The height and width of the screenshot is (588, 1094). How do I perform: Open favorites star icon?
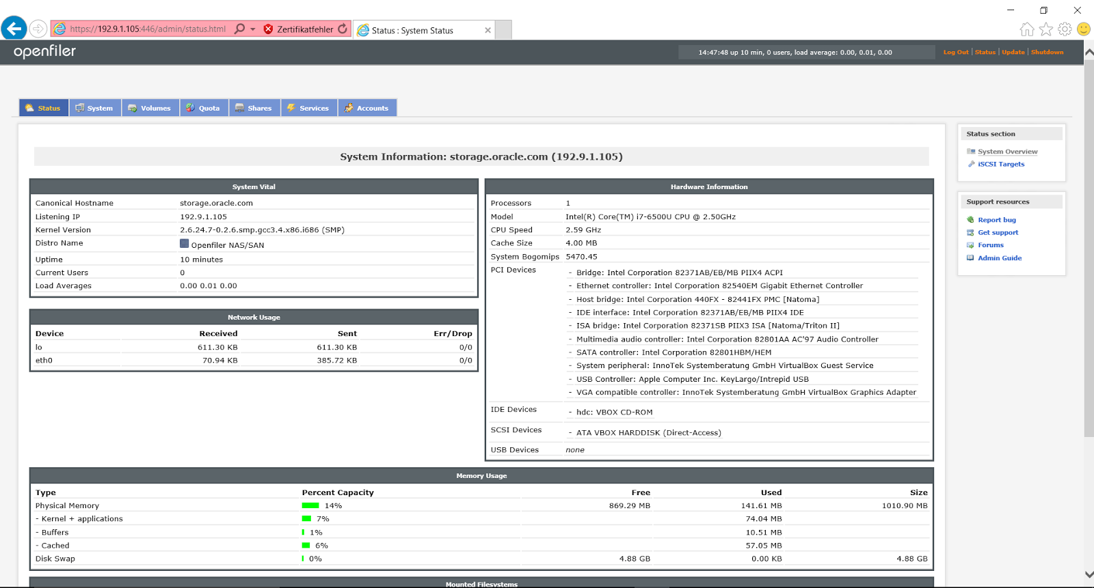pos(1046,29)
